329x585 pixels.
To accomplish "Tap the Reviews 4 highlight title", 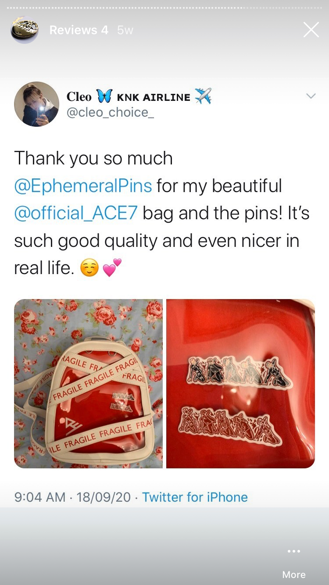I will point(79,30).
